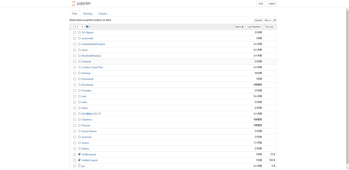Sort files by Name
The image size is (349, 170).
pyautogui.click(x=239, y=27)
